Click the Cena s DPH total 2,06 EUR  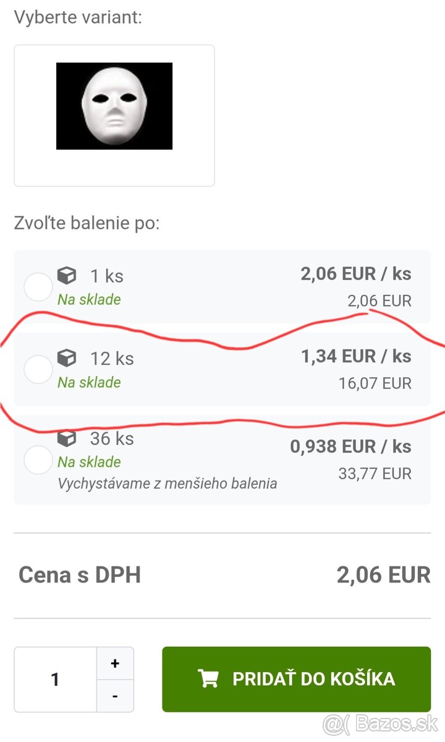click(383, 575)
